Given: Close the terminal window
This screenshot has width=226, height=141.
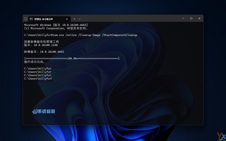Looking at the screenshot, I should pyautogui.click(x=199, y=18).
